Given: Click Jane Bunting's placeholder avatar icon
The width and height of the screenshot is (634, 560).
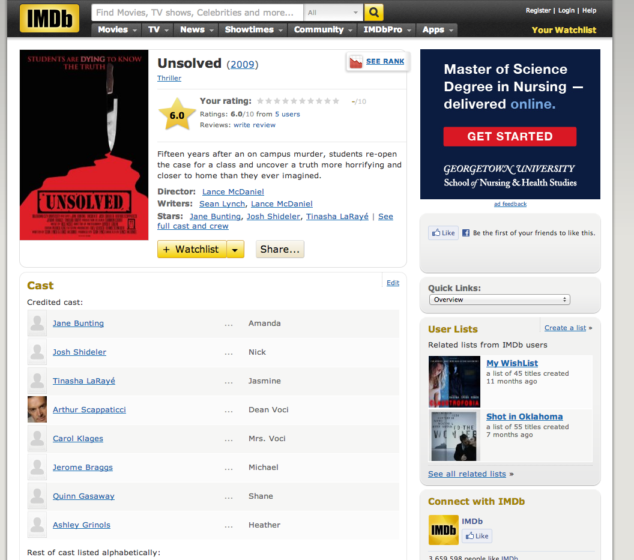Looking at the screenshot, I should (x=37, y=323).
